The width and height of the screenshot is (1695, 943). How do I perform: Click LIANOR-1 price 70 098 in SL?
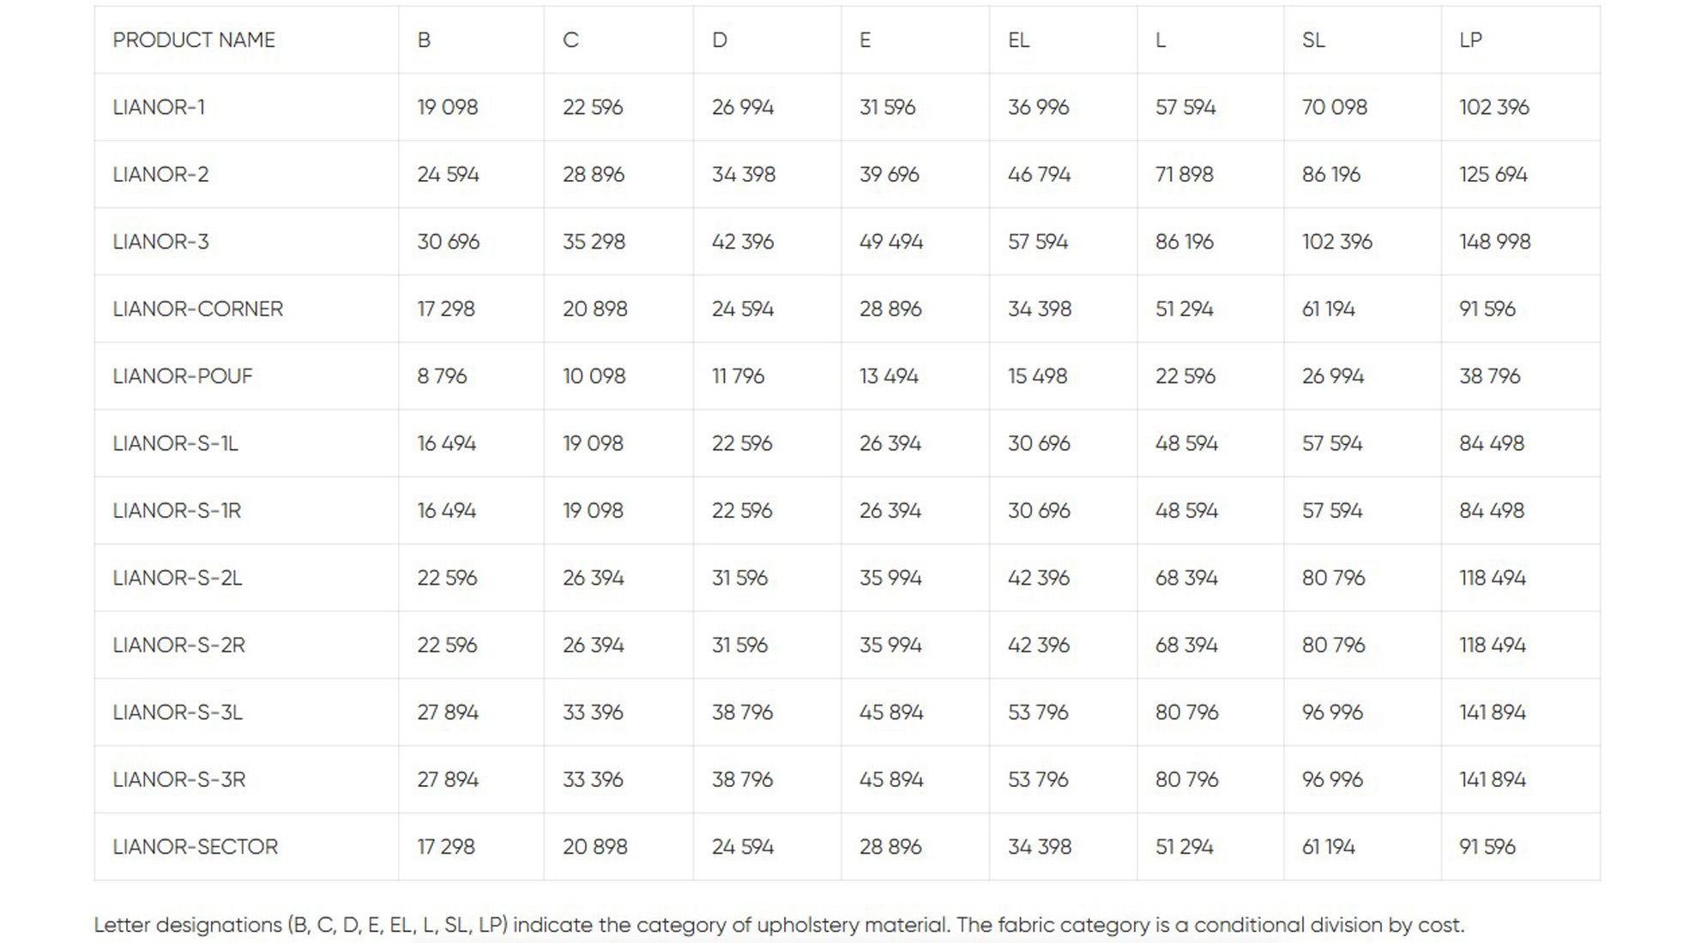[1334, 107]
